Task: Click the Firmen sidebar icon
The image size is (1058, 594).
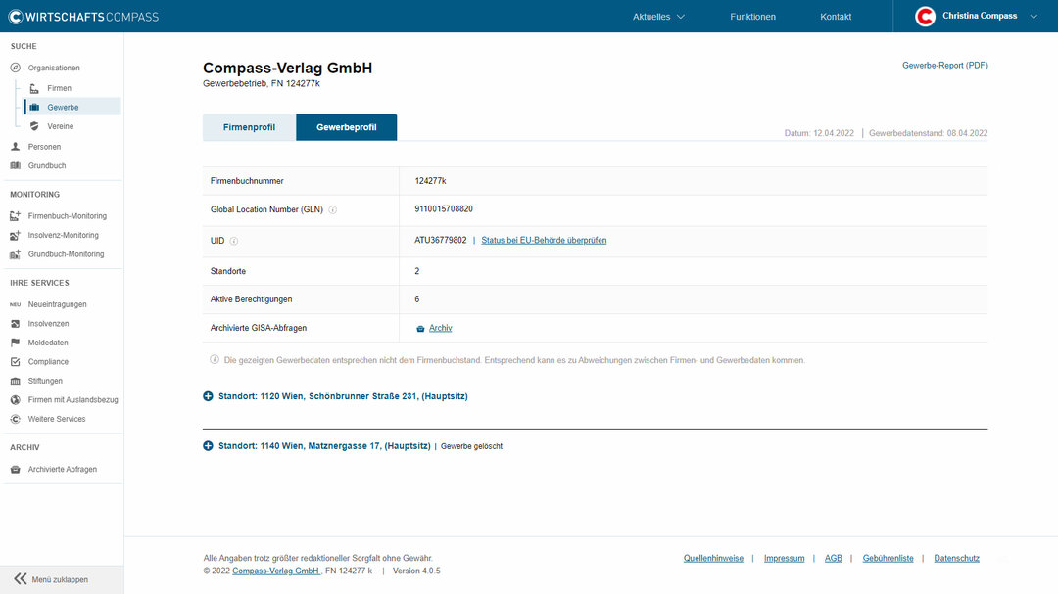Action: tap(34, 88)
